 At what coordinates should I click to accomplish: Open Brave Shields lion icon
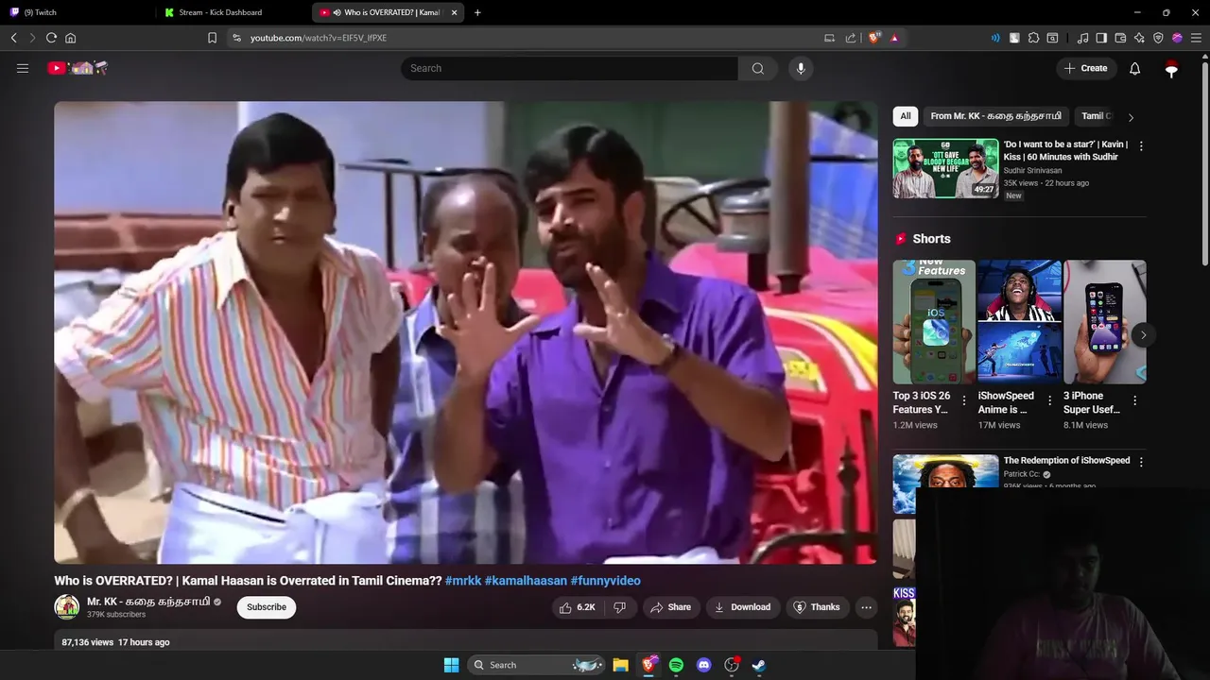click(874, 38)
